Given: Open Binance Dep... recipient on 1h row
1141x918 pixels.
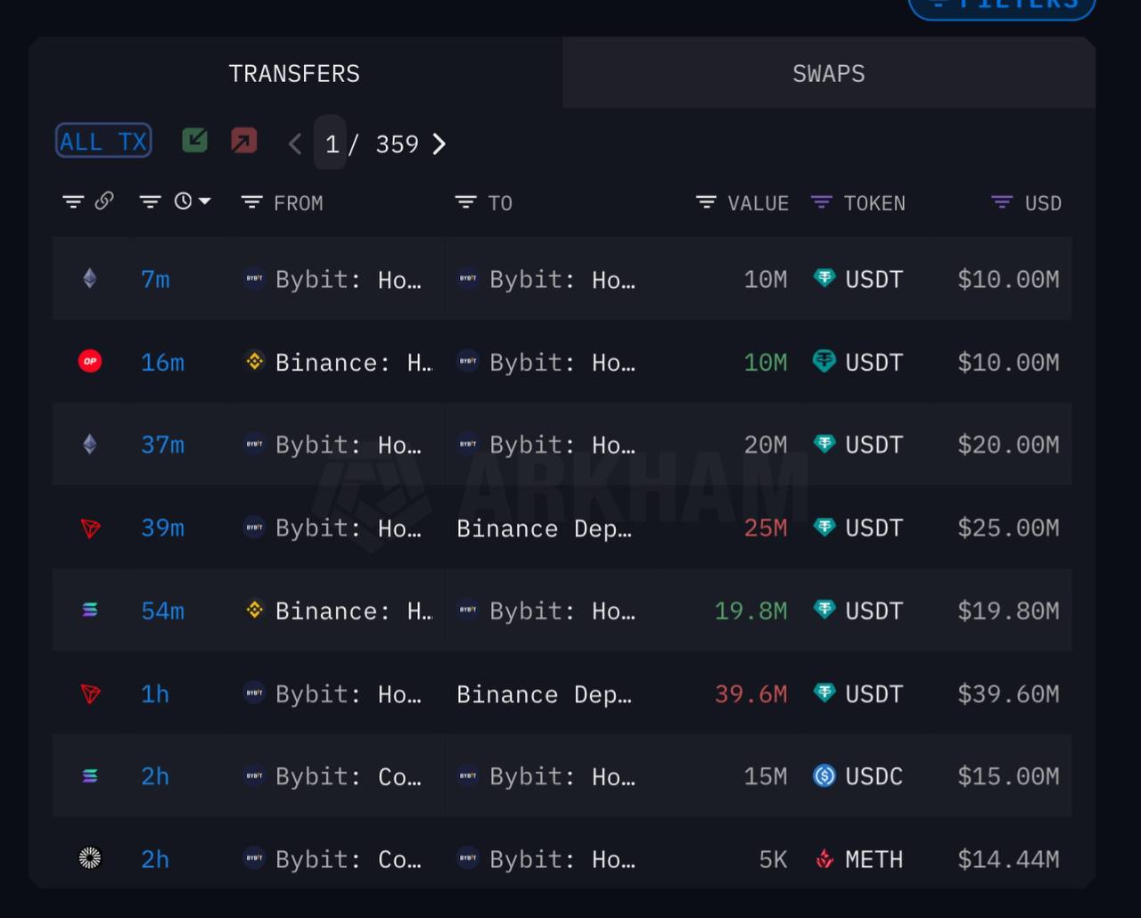Looking at the screenshot, I should [544, 694].
